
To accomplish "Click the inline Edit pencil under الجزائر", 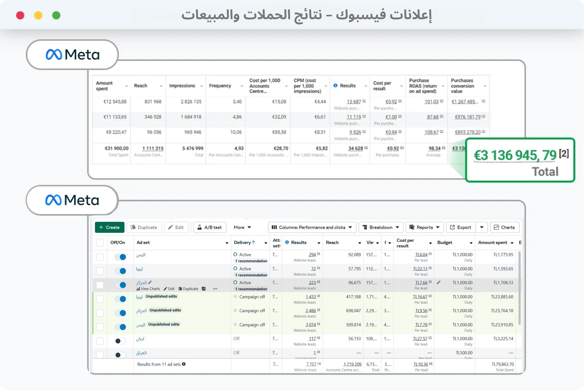I will pyautogui.click(x=165, y=289).
